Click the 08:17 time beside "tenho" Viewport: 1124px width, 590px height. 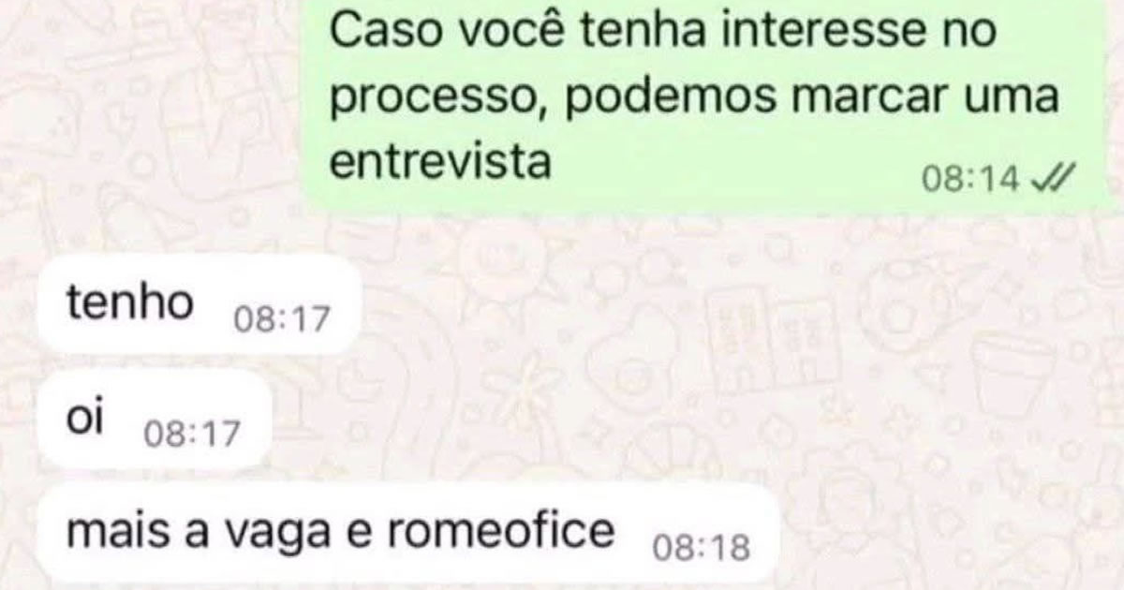[282, 320]
